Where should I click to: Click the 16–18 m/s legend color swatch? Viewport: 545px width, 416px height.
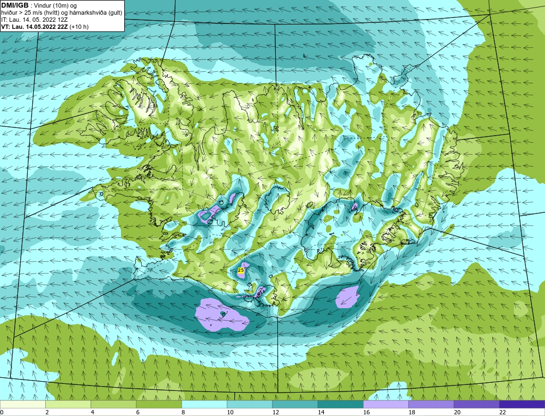(x=386, y=404)
